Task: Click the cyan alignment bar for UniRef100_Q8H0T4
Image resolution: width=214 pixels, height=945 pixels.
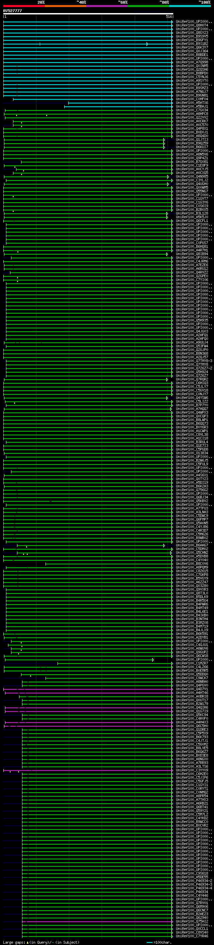Action: 88,25
